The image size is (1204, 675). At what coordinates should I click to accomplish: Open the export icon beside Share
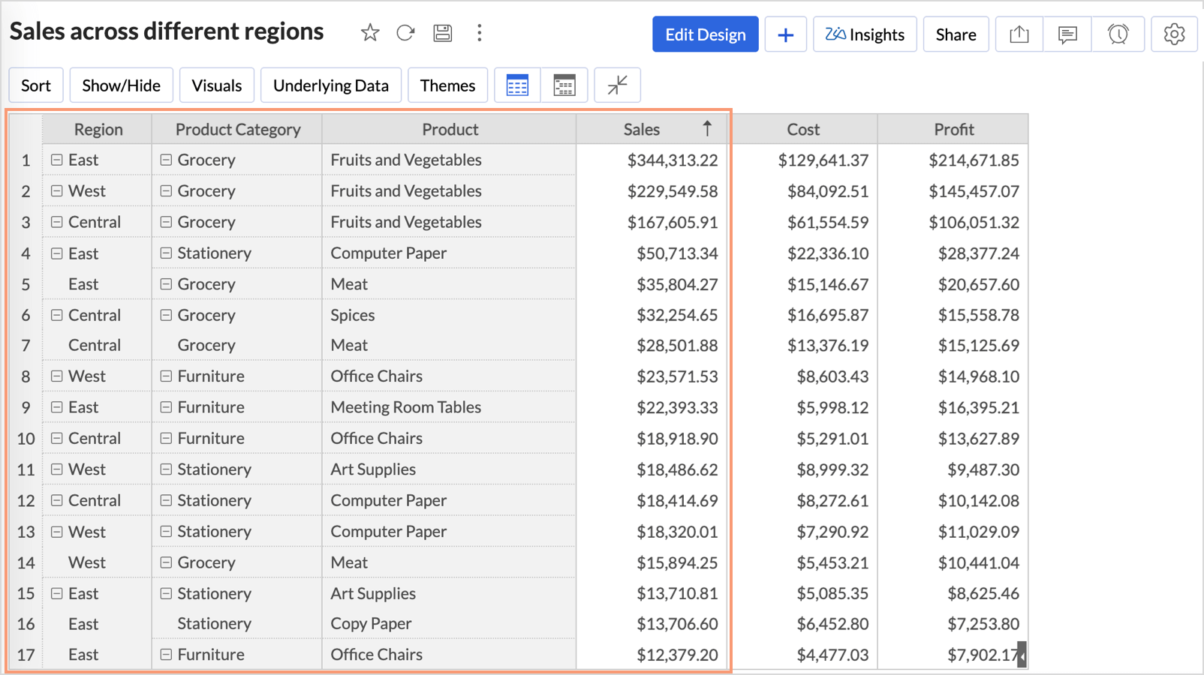tap(1019, 34)
